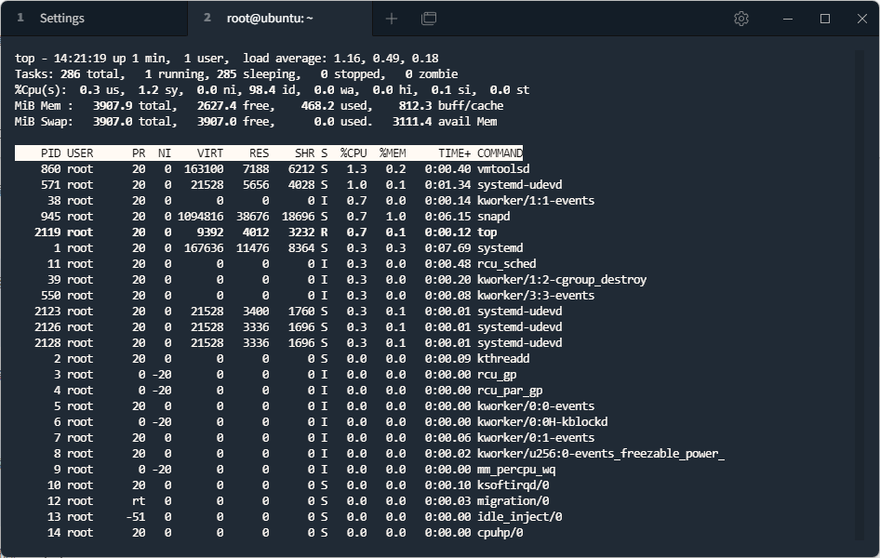Image resolution: width=880 pixels, height=558 pixels.
Task: Maximize the terminal window
Action: point(824,19)
